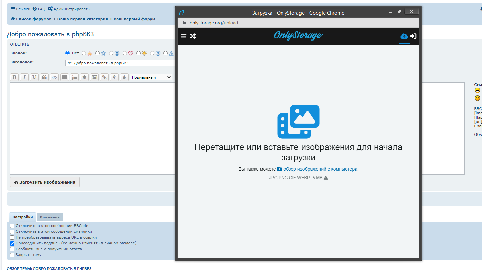Click OnlyStorage sign-in arrow icon
482x270 pixels.
pos(413,36)
